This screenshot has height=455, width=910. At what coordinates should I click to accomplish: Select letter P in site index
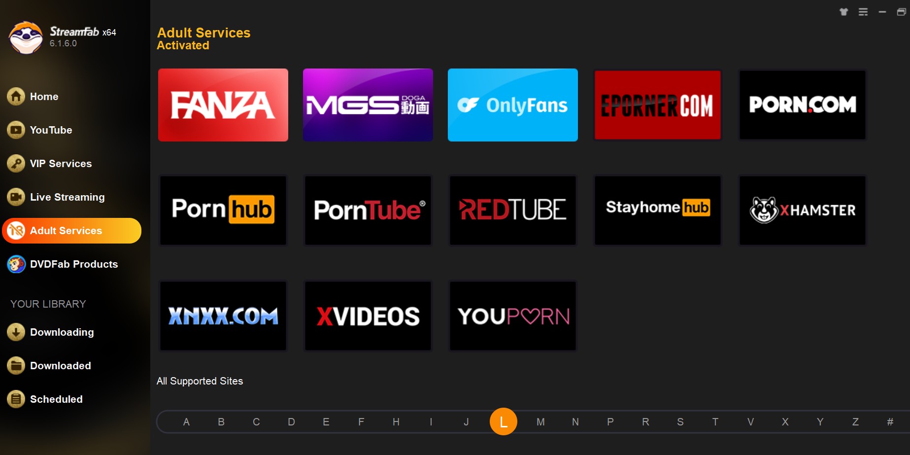coord(610,422)
